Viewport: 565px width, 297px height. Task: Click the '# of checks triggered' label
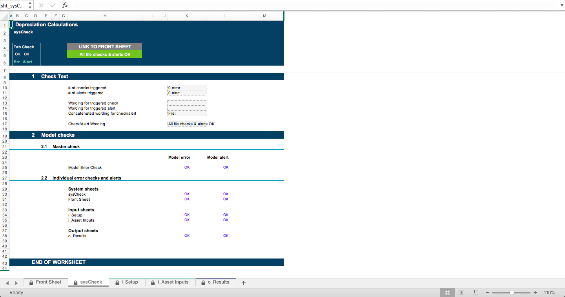click(87, 88)
